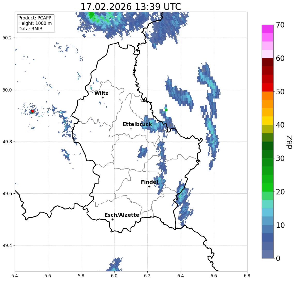Select the title '17.02.2026 13:39 UTC'

(131, 7)
